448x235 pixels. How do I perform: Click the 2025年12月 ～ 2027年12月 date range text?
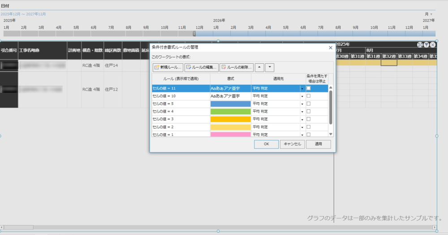23,14
